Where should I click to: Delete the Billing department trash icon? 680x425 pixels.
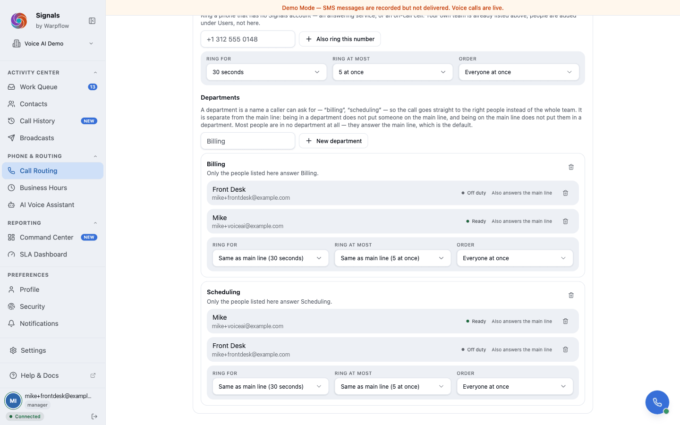coord(571,167)
